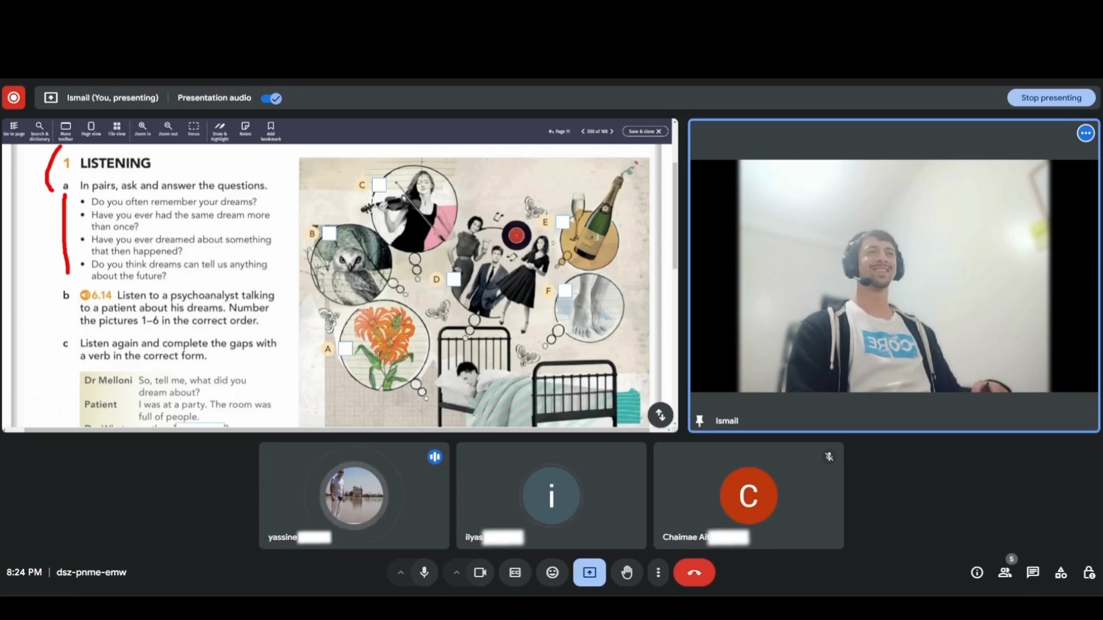Go back to Page 11
This screenshot has height=620, width=1103.
pos(559,131)
